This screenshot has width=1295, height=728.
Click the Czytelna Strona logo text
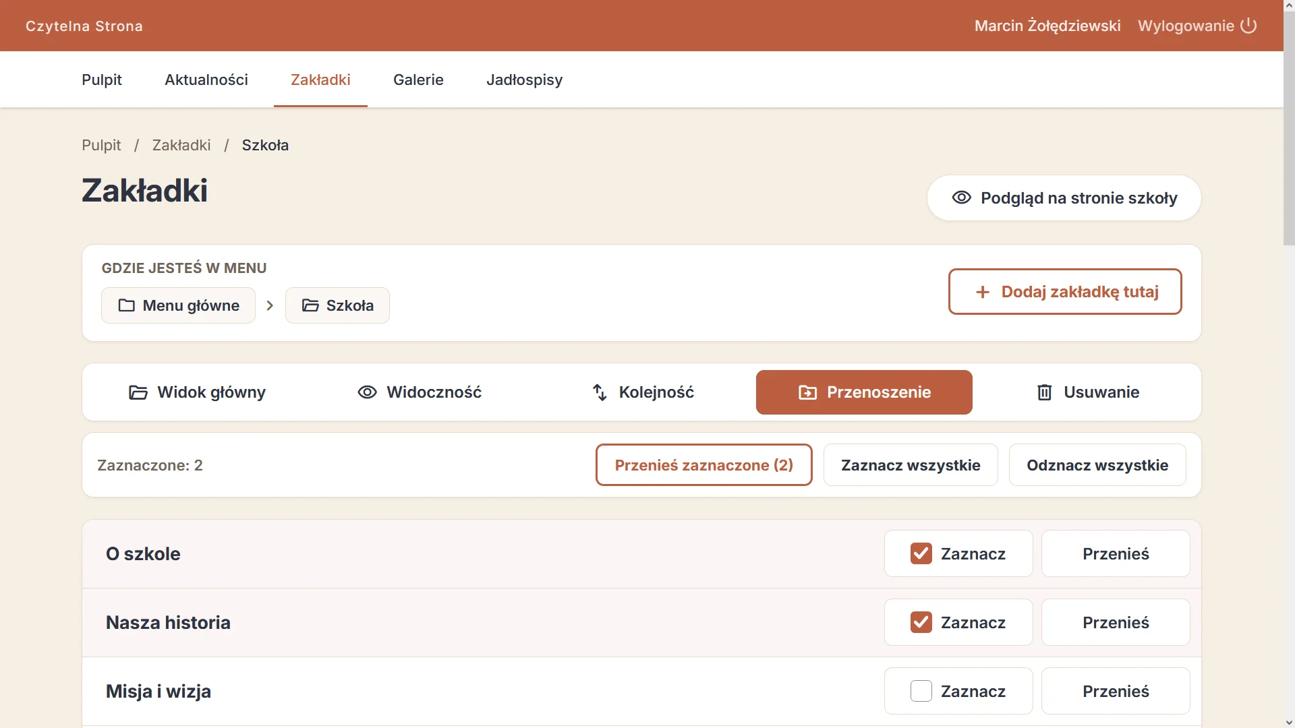(84, 26)
